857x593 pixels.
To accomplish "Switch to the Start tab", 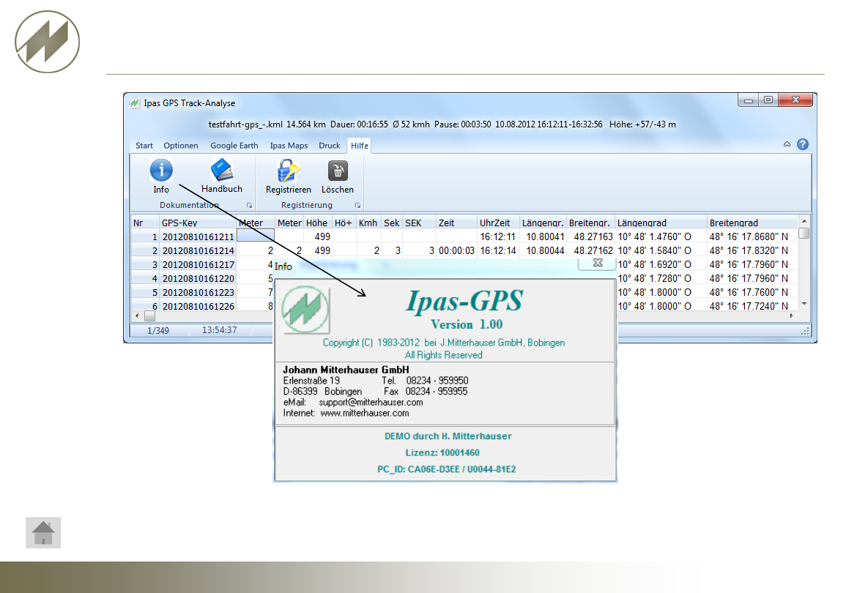I will [x=144, y=145].
